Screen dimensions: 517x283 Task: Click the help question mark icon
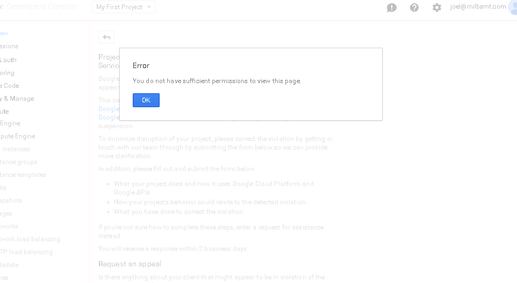pyautogui.click(x=414, y=8)
